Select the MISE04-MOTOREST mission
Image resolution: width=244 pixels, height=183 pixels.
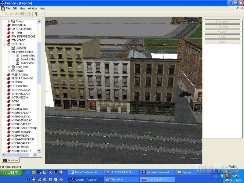23,139
